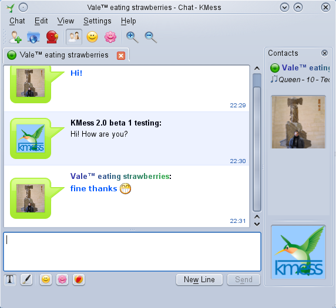336x308 pixels.
Task: Click the titlebar on-all-desktops circle button
Action: (x=23, y=8)
